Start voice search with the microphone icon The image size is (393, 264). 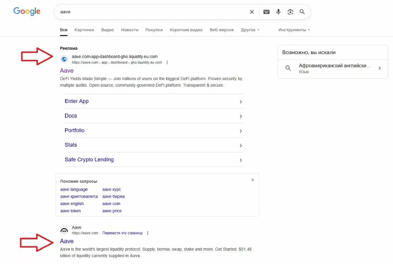[278, 12]
